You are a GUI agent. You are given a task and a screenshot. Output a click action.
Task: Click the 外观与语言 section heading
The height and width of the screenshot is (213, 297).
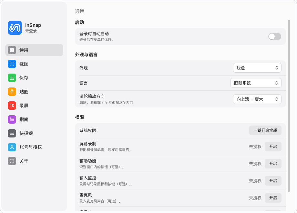tap(86, 55)
